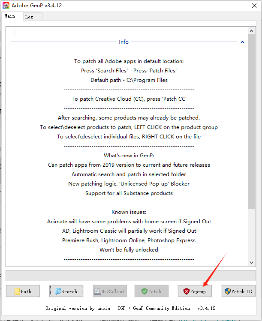Click the empty progress bar above the buttons
262x321 pixels.
click(x=131, y=275)
